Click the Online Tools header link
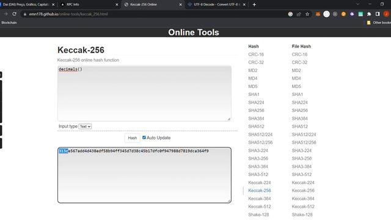The image size is (391, 220). [x=194, y=32]
